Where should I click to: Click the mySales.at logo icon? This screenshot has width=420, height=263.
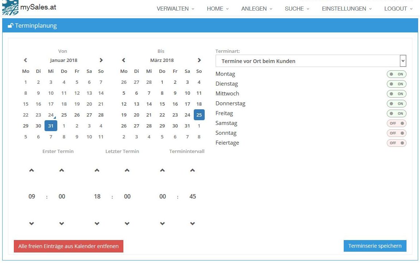point(10,7)
